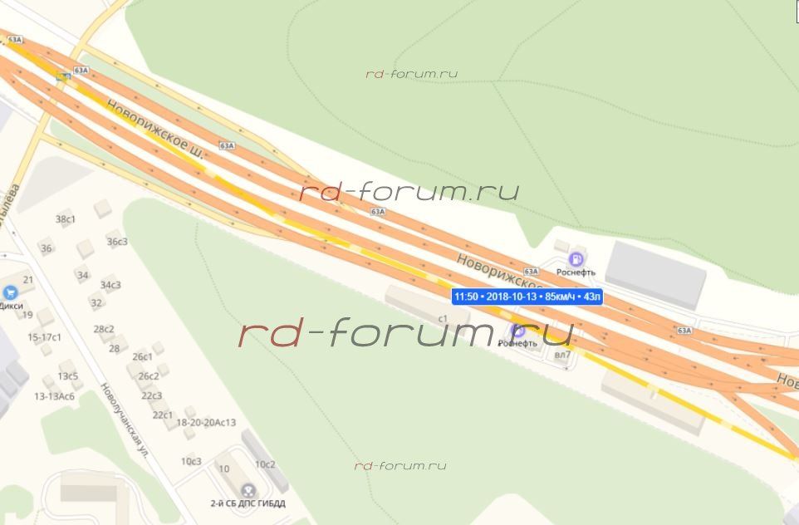Click building labeled 10с2
Screen dimensions: 799x525
265,464
